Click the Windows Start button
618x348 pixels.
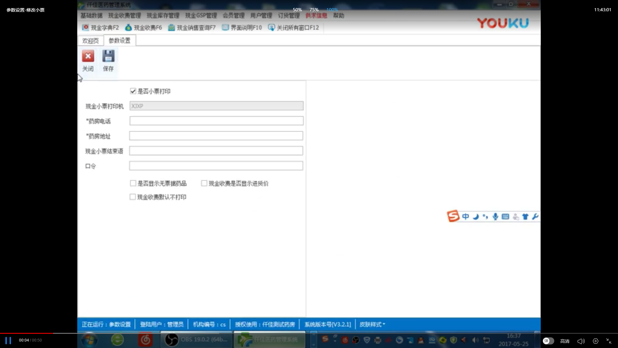(89, 340)
